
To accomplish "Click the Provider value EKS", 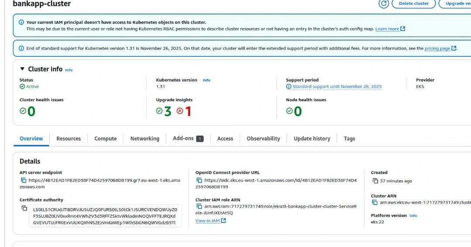I will 420,86.
